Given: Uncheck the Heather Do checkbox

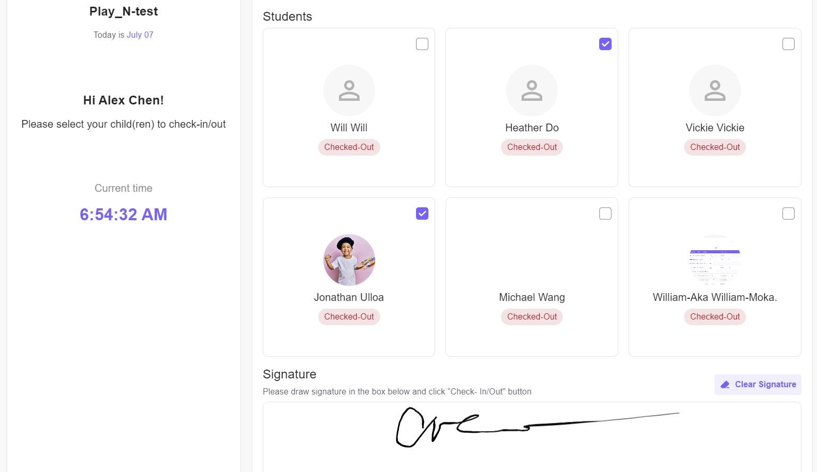Looking at the screenshot, I should pyautogui.click(x=605, y=44).
